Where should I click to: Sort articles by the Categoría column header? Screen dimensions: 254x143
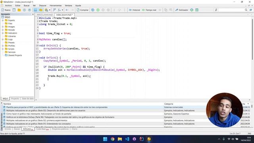pyautogui.click(x=168, y=104)
